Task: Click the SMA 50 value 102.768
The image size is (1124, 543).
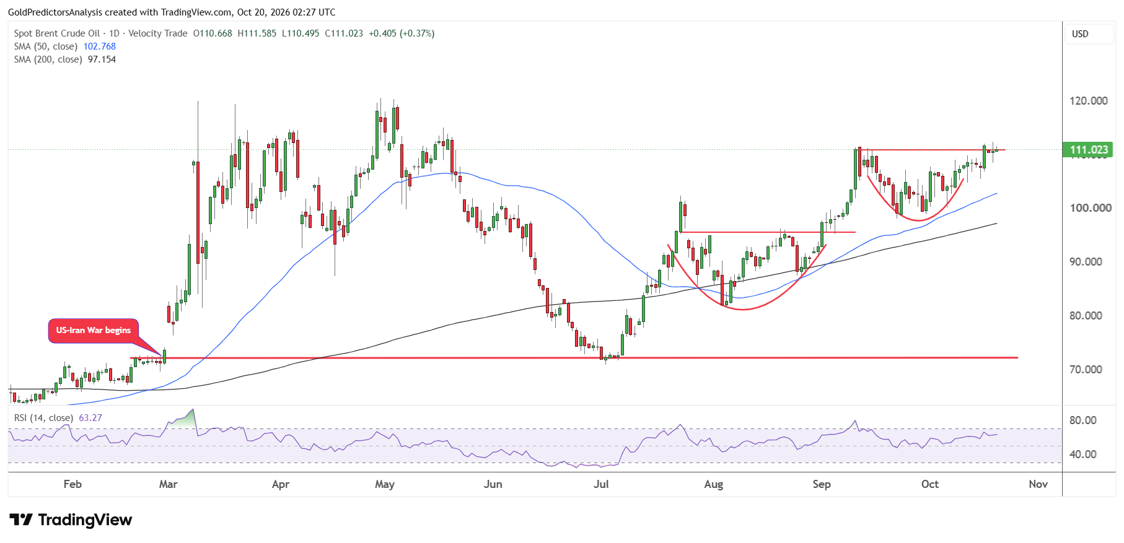Action: (100, 46)
